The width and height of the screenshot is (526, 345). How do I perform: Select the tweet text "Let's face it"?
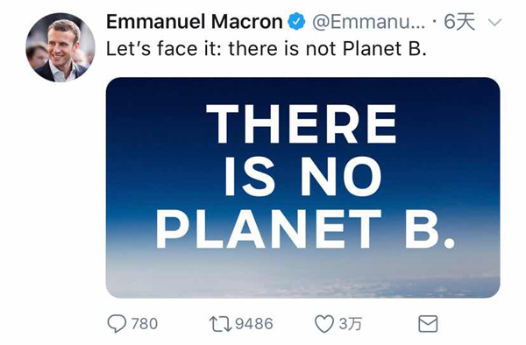(x=163, y=48)
